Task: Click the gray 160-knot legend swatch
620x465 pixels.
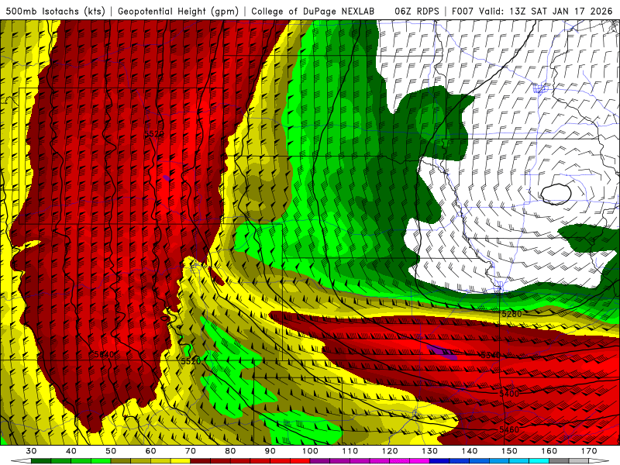Action: tap(559, 461)
